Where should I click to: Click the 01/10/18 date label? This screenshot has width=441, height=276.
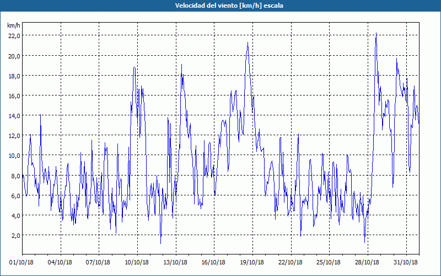[21, 262]
